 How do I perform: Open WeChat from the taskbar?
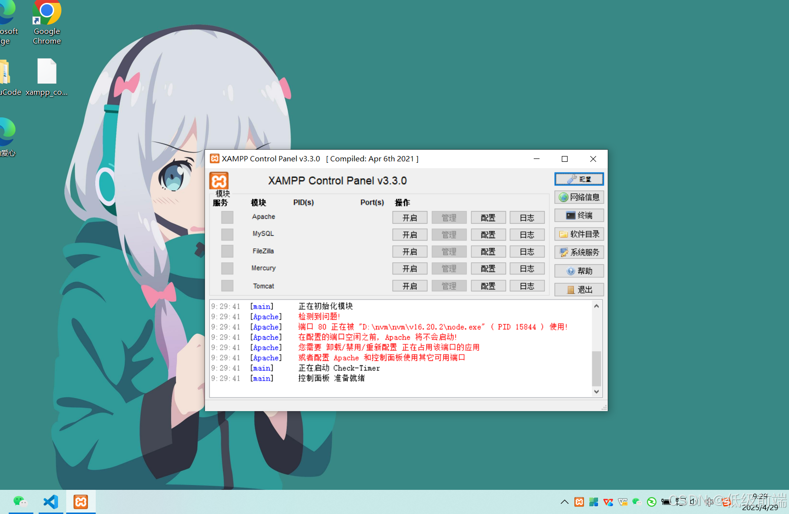pos(20,501)
